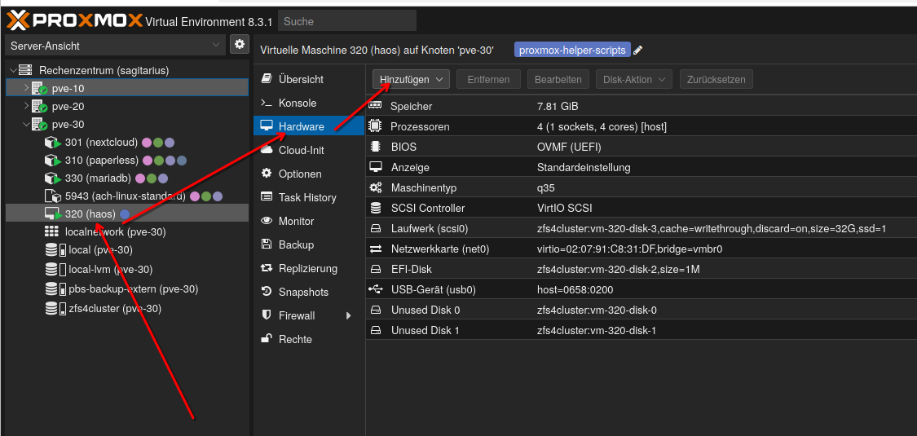Select the Anzeige Standardeinstellung row
This screenshot has height=436, width=917.
pos(641,167)
